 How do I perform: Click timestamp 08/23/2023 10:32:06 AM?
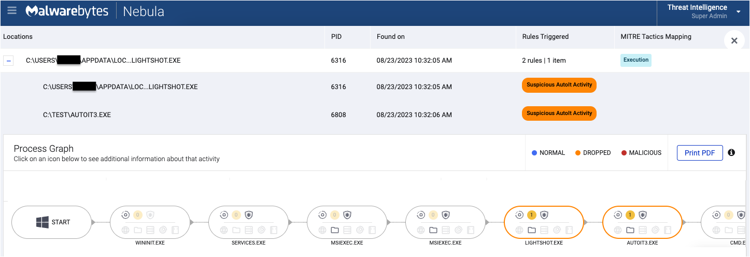(x=414, y=115)
